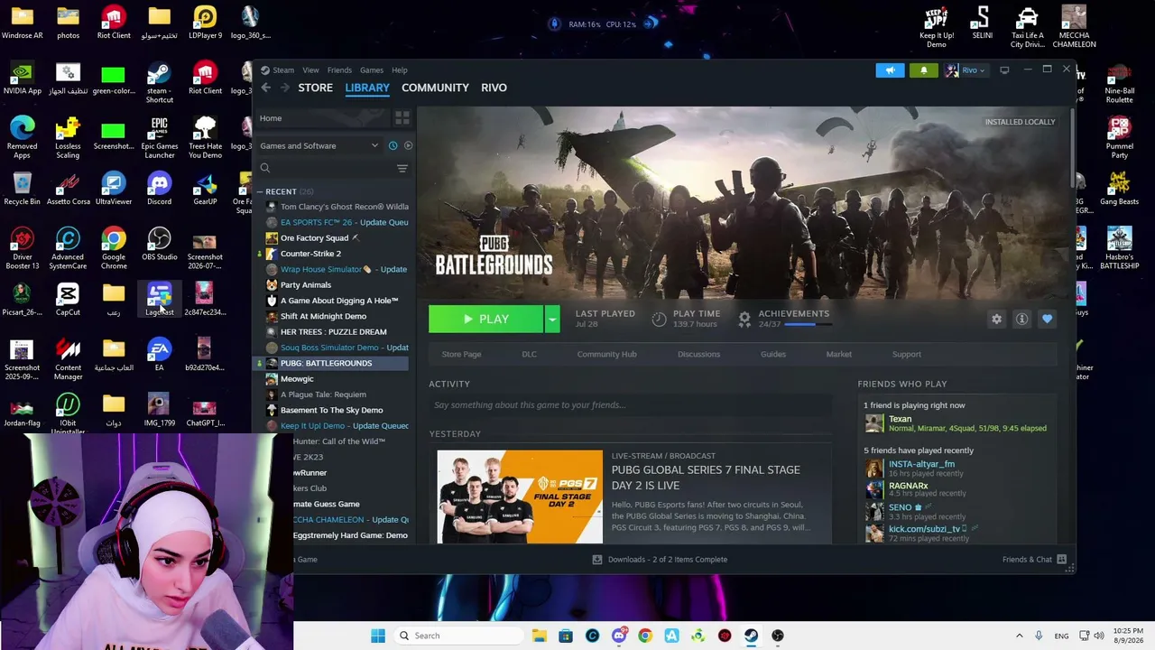Toggle sort by recent activity clock
This screenshot has width=1155, height=650.
[393, 145]
